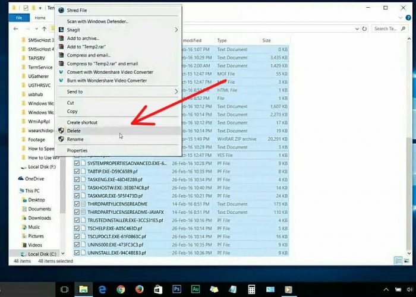Uncheck the TRUSTEDINSTALLER.EXE-3CC531E5.pf checkbox
The height and width of the screenshot is (297, 416).
77,220
